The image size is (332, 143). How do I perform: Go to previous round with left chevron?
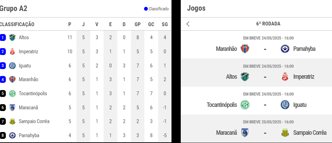pos(188,24)
